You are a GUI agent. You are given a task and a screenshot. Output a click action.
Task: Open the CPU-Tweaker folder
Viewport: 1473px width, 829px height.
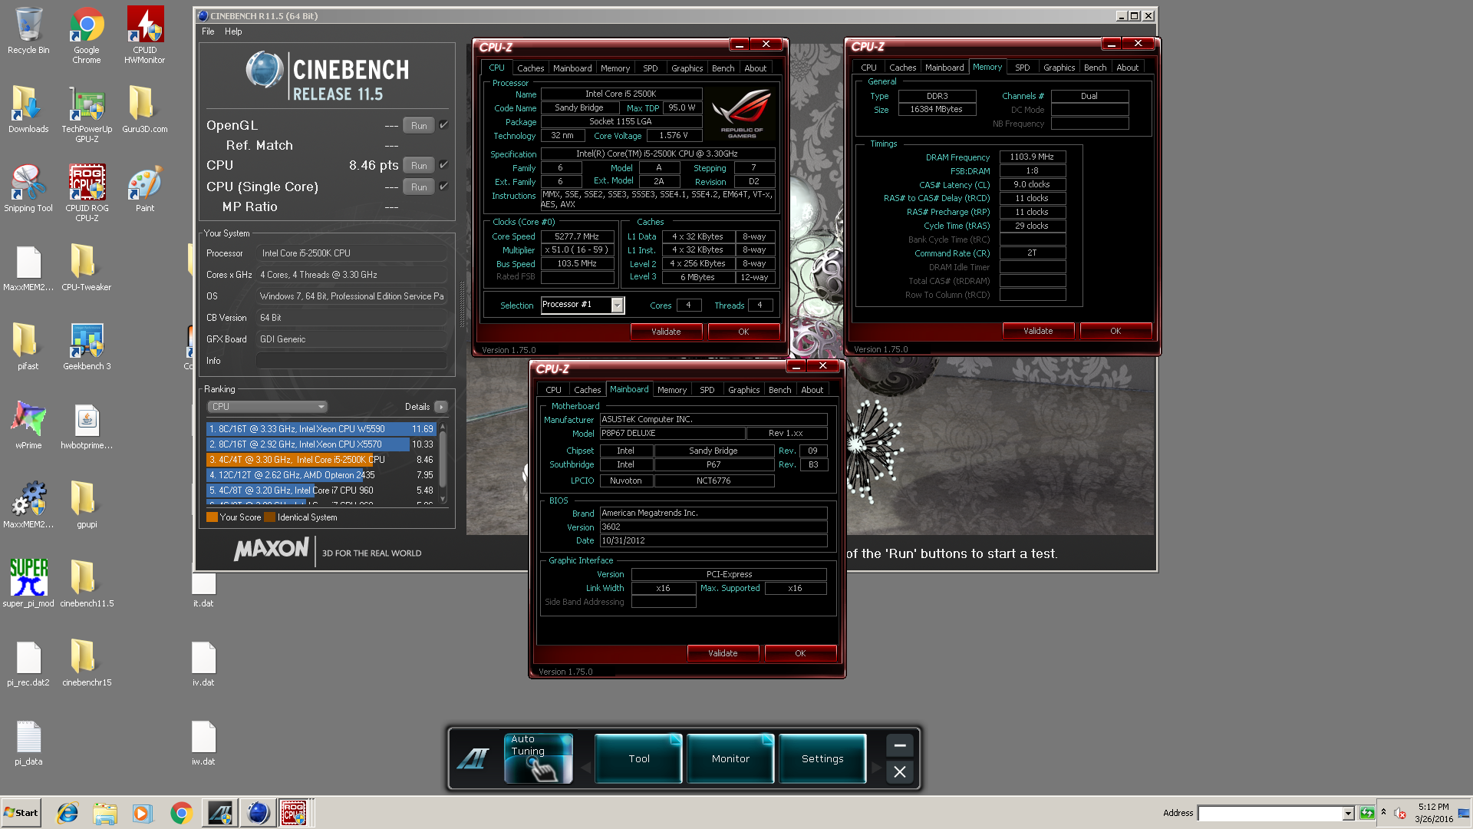pos(87,268)
